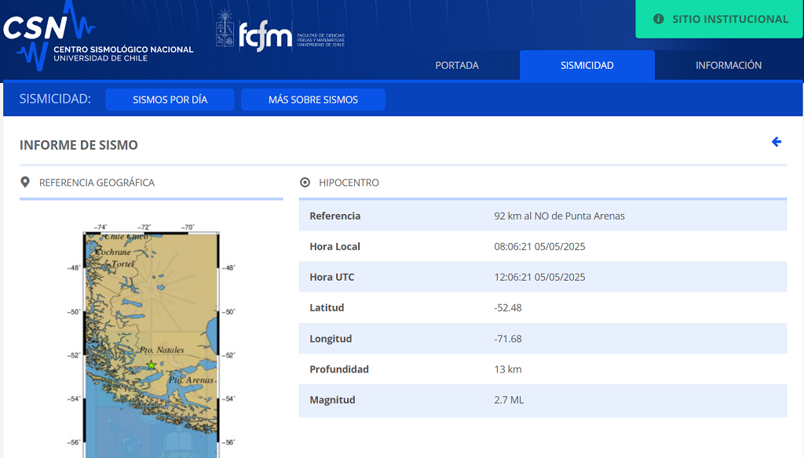804x458 pixels.
Task: Click the Más Sobre Sismos button
Action: tap(312, 100)
